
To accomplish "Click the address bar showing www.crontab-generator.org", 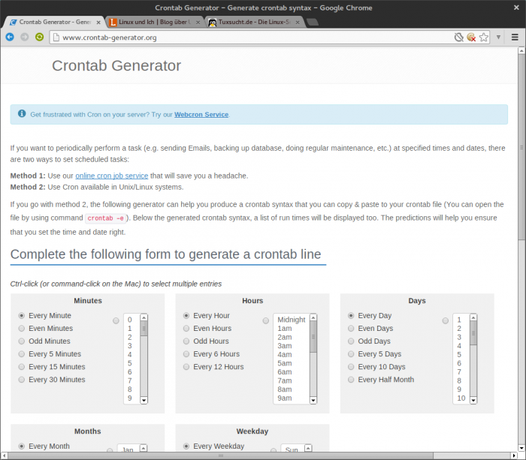I will coord(248,37).
